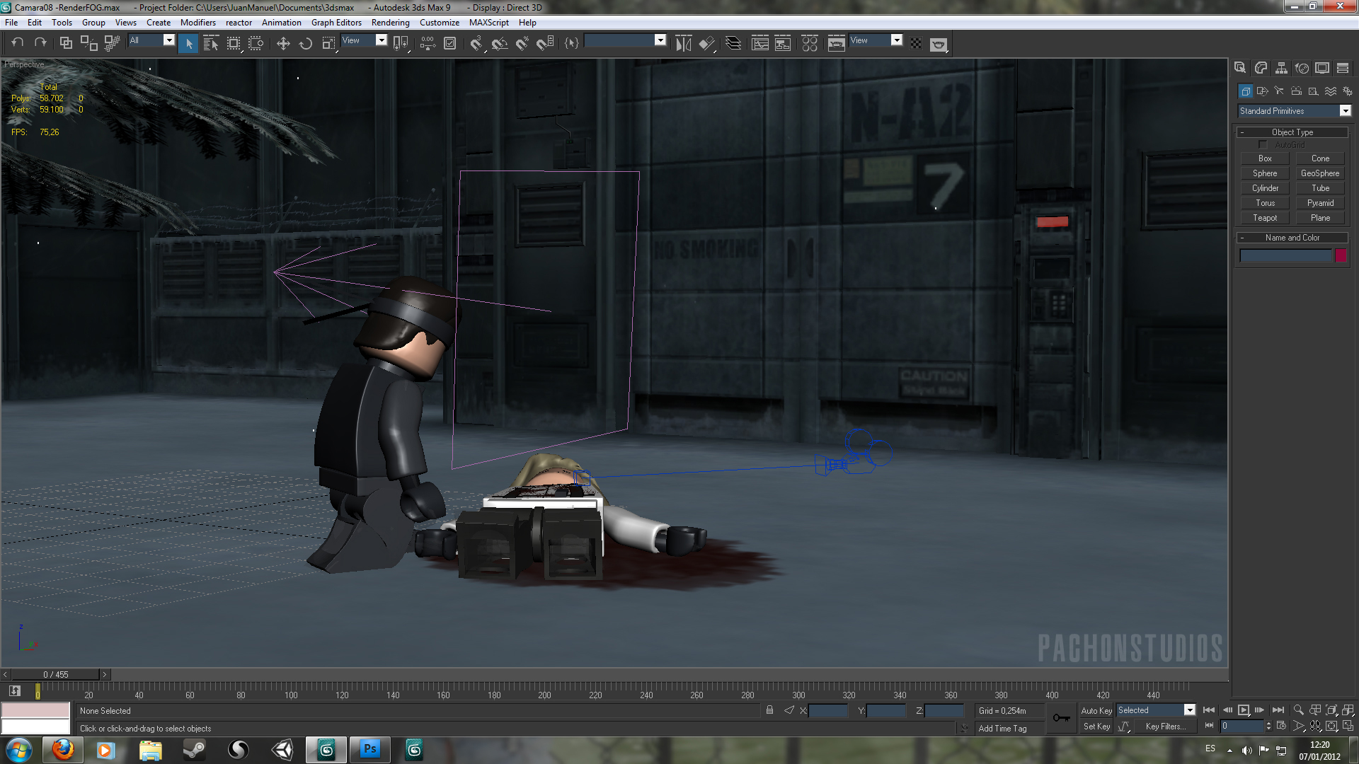Select the Lights category icon
This screenshot has height=764, width=1359.
click(1279, 91)
